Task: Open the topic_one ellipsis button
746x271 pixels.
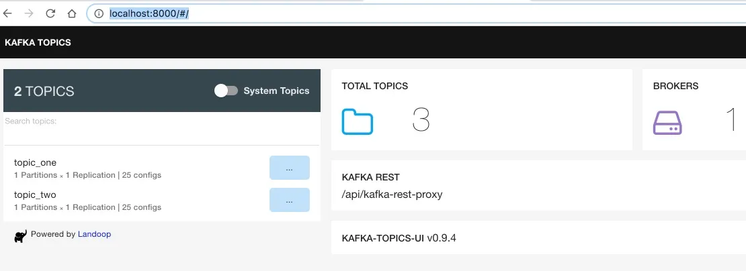Action: coord(289,168)
